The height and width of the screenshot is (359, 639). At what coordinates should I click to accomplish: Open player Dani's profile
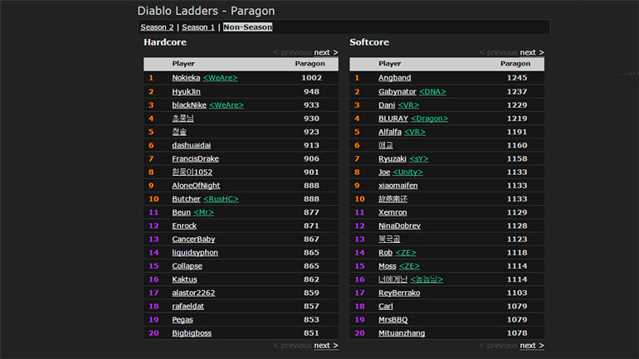[387, 105]
